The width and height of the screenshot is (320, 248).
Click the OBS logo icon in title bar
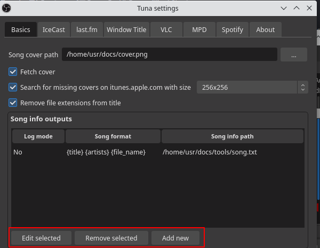[6, 8]
